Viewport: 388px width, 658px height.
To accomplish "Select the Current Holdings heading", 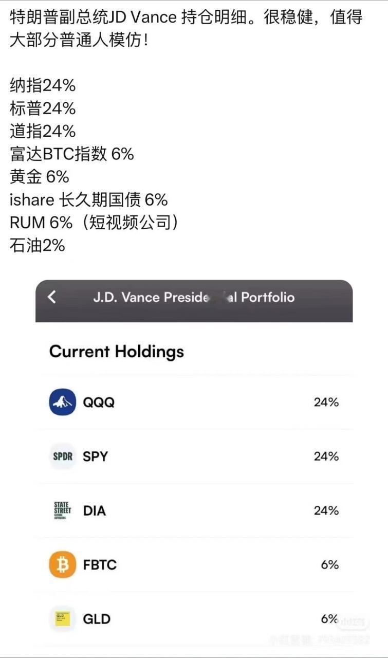I will click(x=117, y=352).
